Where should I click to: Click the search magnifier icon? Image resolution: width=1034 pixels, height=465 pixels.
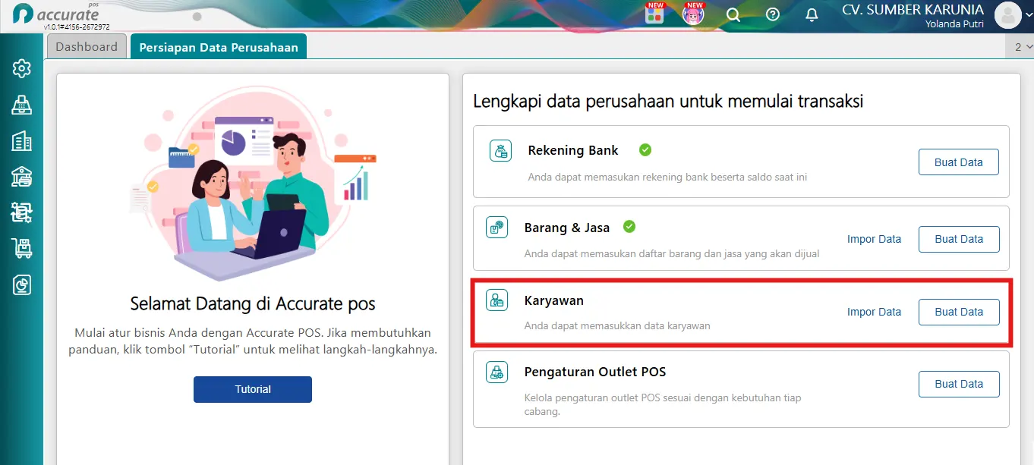[x=733, y=14]
